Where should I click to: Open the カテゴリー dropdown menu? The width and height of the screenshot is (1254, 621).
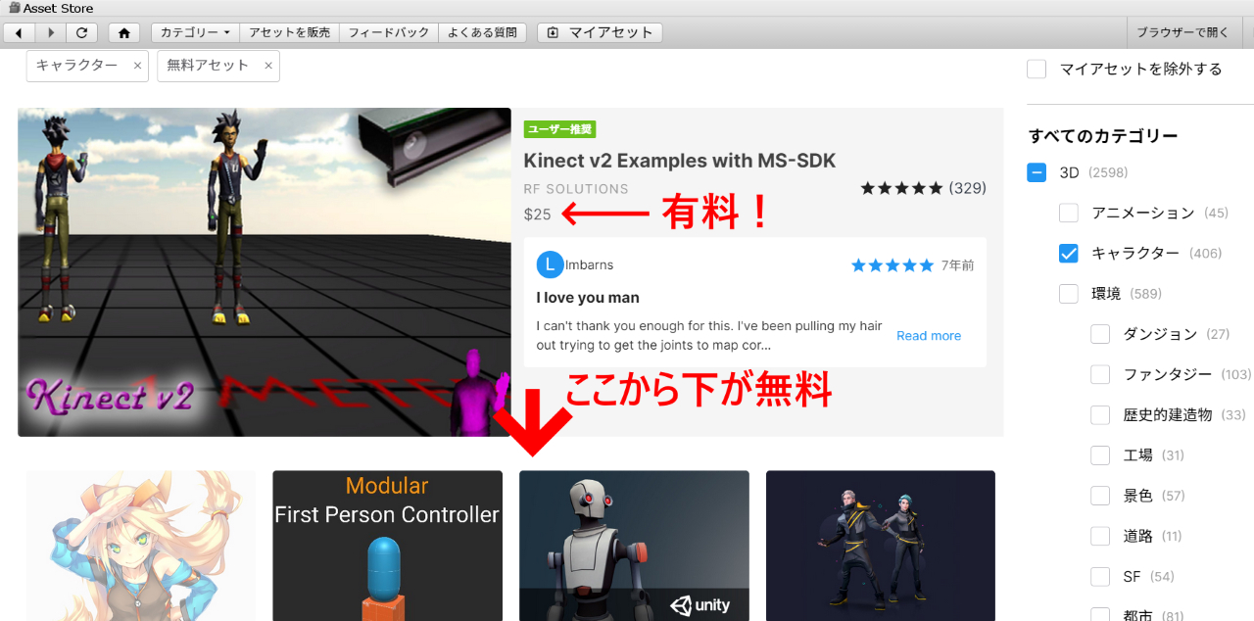[195, 32]
